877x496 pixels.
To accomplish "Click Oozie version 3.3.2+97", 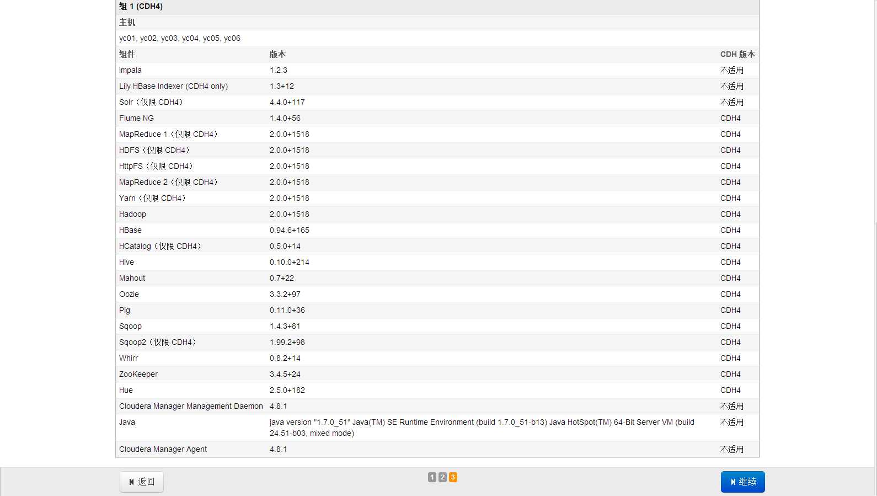I will coord(285,294).
